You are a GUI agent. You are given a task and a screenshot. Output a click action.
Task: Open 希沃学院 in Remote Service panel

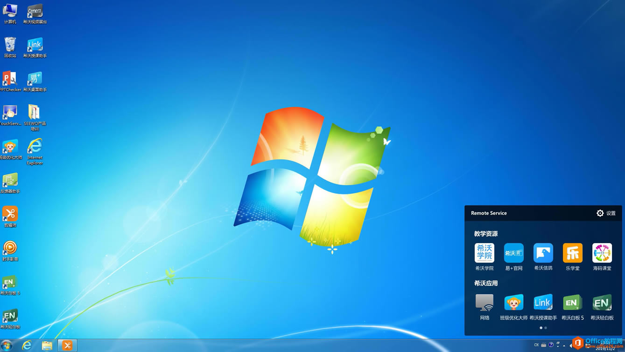tap(485, 257)
